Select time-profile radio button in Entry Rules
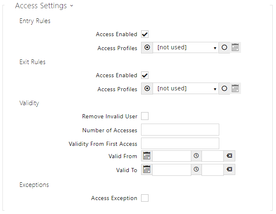Viewport: 276px width, 214px height. (x=224, y=48)
